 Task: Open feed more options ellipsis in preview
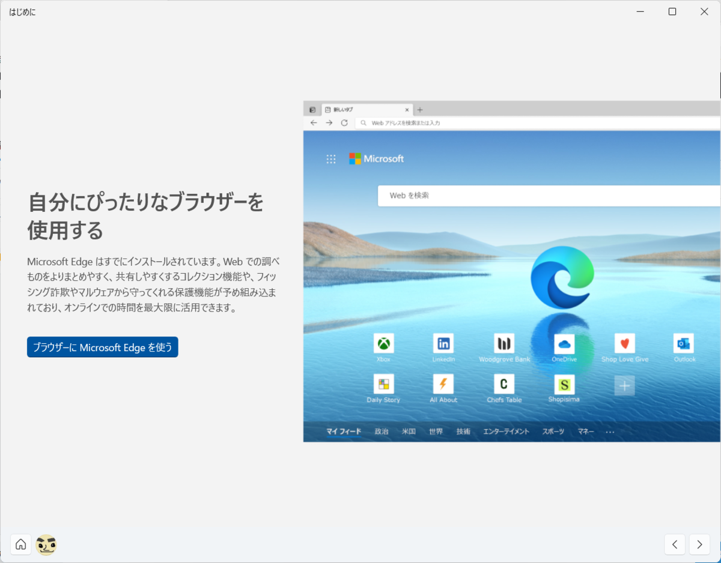tap(610, 432)
